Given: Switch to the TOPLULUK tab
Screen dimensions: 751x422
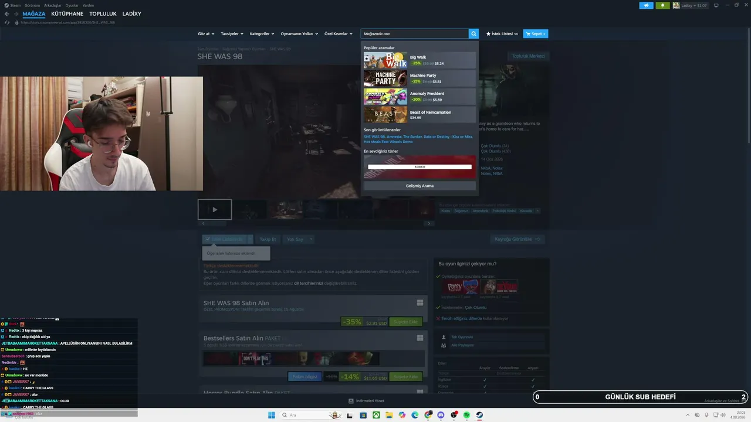Looking at the screenshot, I should [103, 13].
